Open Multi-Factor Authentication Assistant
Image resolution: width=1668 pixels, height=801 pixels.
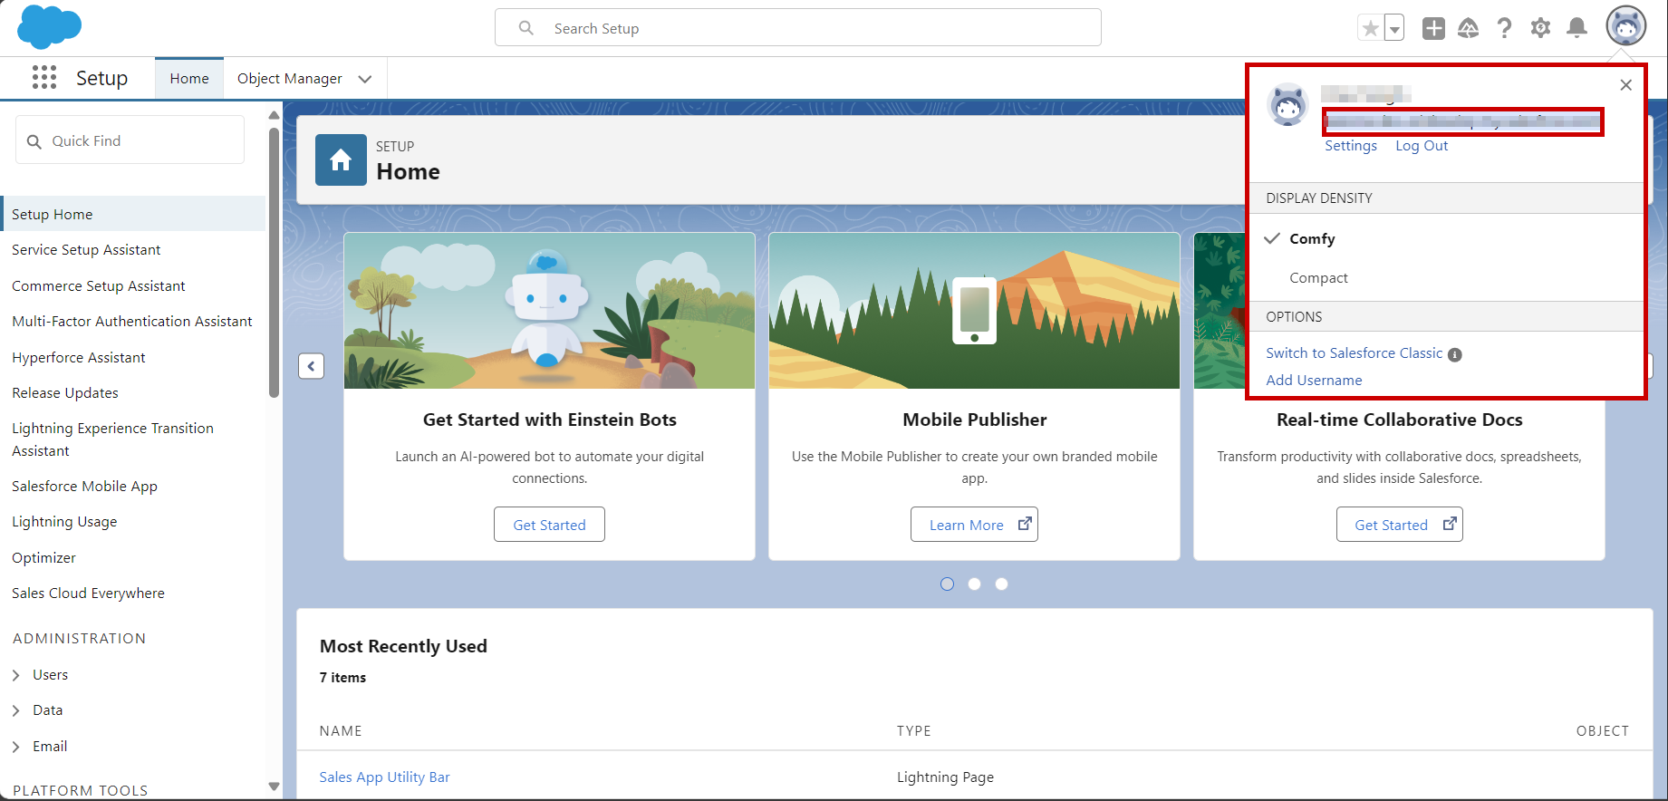click(132, 322)
